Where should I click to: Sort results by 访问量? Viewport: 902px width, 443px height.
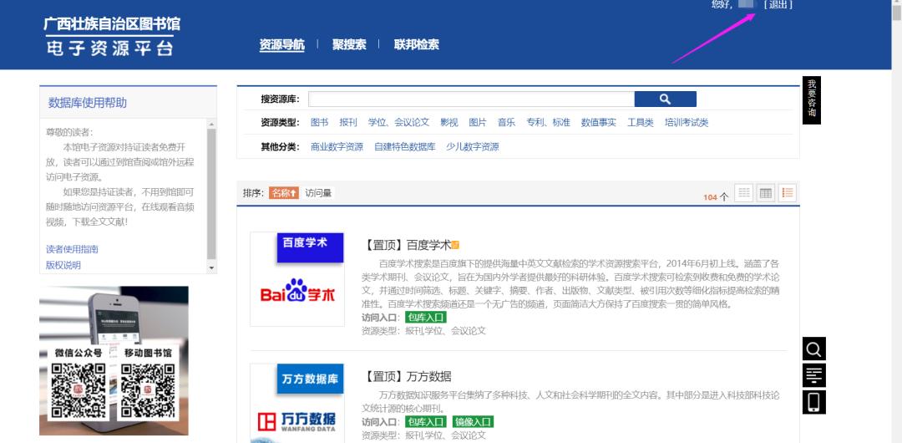tap(318, 193)
